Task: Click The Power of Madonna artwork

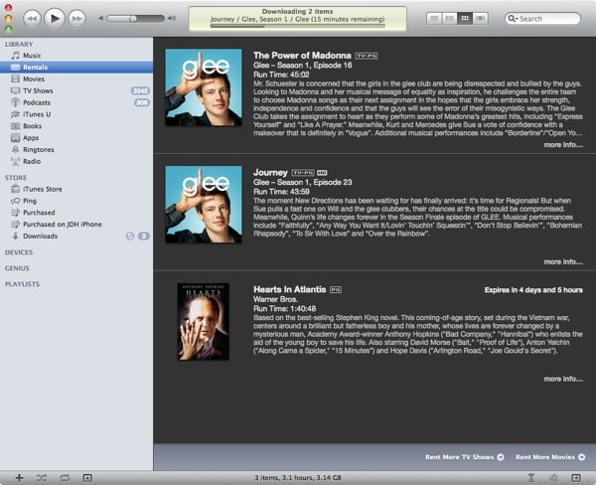Action: (204, 87)
